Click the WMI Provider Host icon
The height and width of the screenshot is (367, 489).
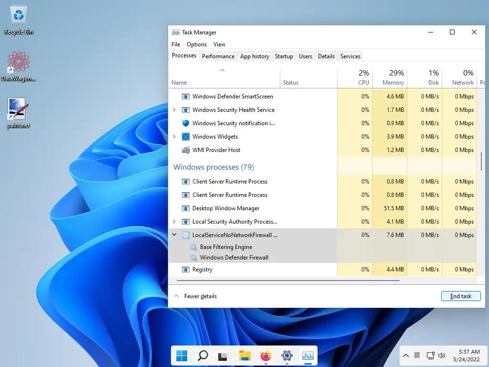(x=186, y=150)
